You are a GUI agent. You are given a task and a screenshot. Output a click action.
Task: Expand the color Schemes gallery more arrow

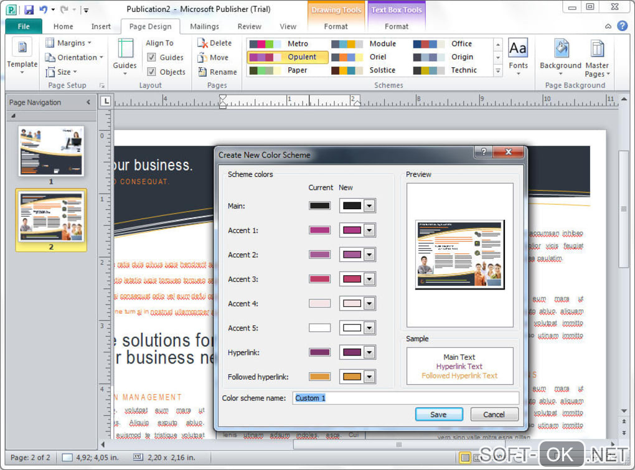pyautogui.click(x=498, y=71)
